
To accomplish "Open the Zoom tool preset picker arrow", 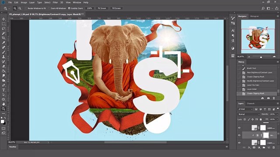I will pyautogui.click(x=9, y=8).
